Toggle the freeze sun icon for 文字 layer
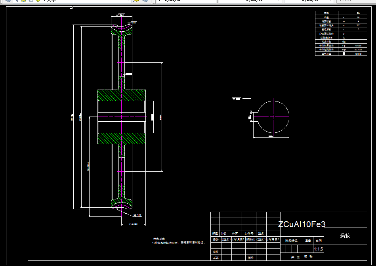 click(23, 1)
